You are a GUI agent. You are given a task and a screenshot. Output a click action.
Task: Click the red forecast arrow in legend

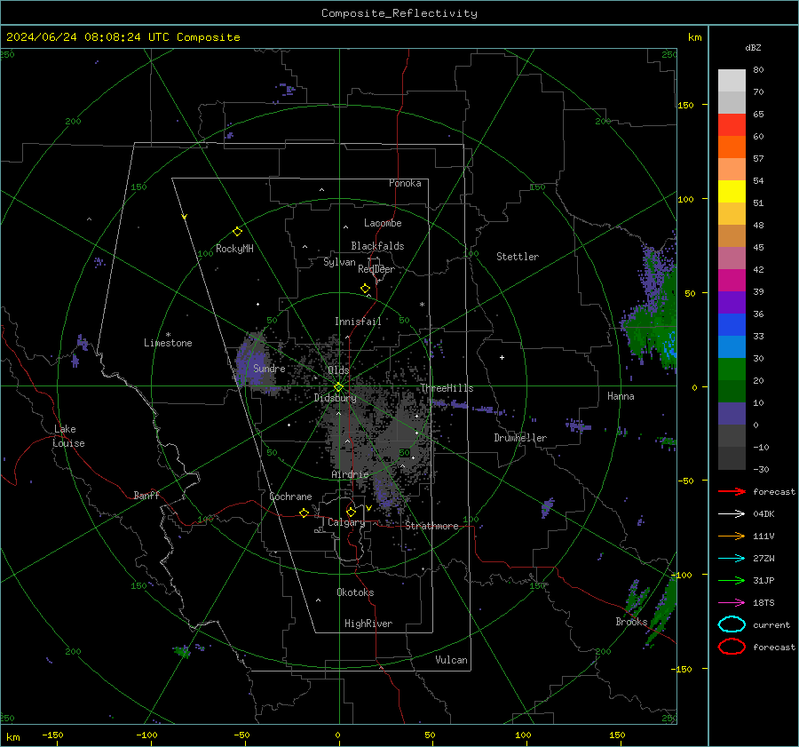tap(732, 491)
